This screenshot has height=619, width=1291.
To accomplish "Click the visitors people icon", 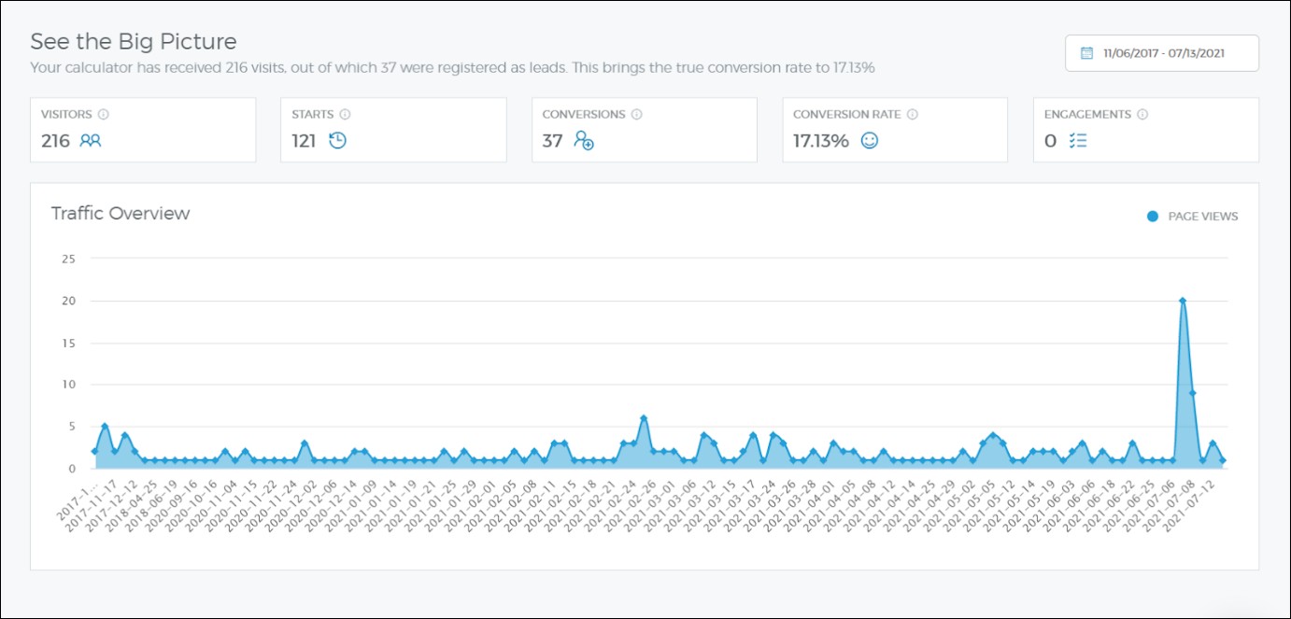I will pos(90,141).
